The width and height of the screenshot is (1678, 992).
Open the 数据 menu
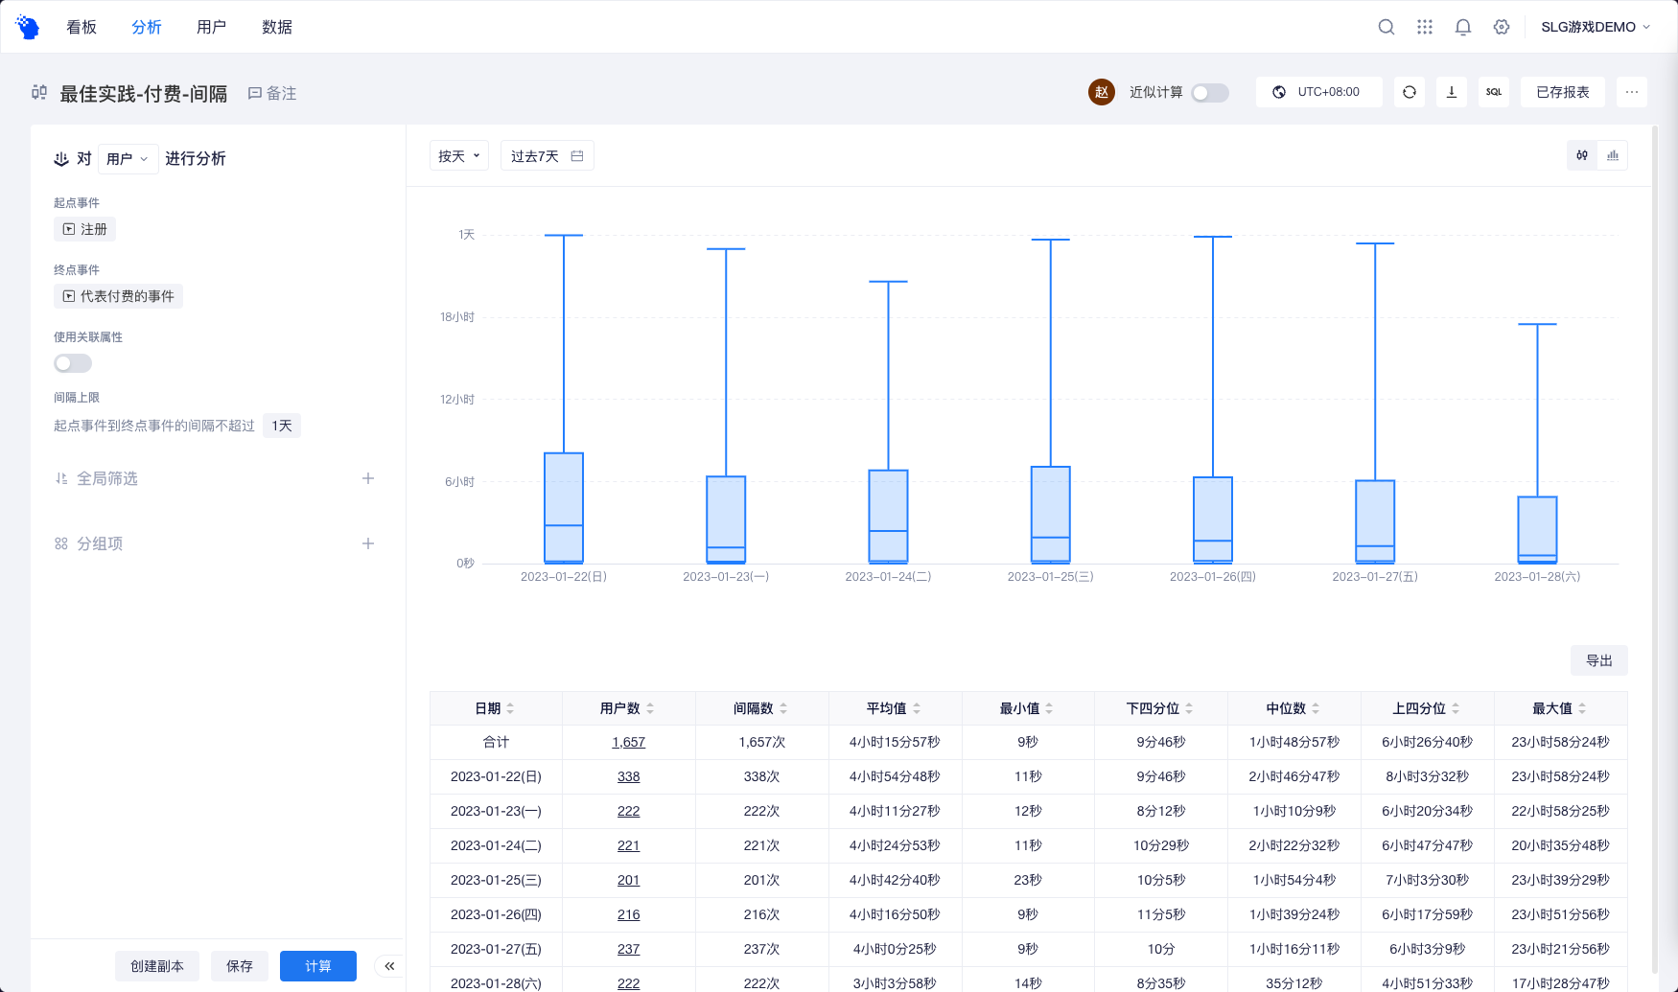coord(277,27)
